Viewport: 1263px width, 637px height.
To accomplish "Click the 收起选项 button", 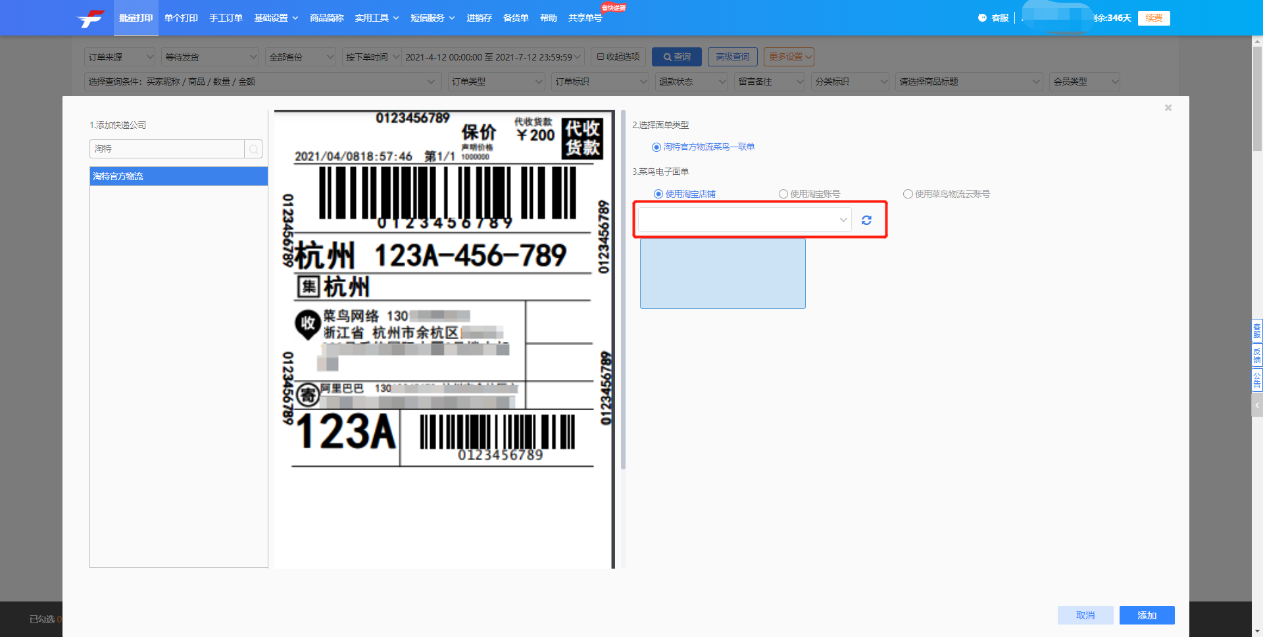I will [618, 57].
